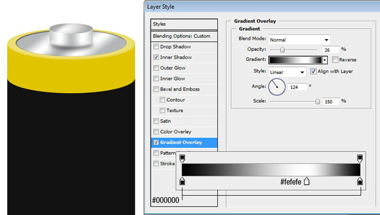The height and width of the screenshot is (215, 380).
Task: Enable the Texture checkbox
Action: click(x=162, y=111)
